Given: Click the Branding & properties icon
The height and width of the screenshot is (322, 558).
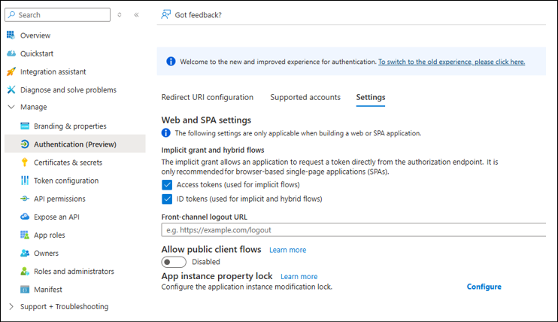Looking at the screenshot, I should tap(25, 126).
